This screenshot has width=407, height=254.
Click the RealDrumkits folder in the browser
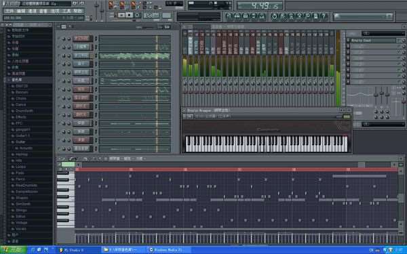(26, 186)
